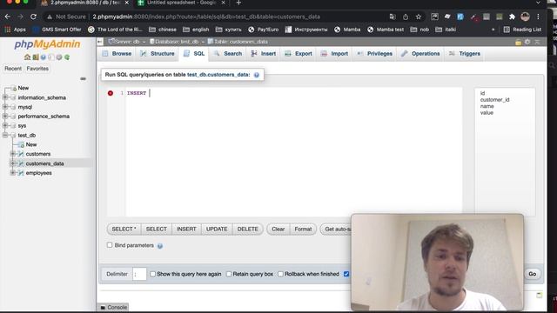
Task: Open the Recent tables tab in sidebar
Action: 13,69
